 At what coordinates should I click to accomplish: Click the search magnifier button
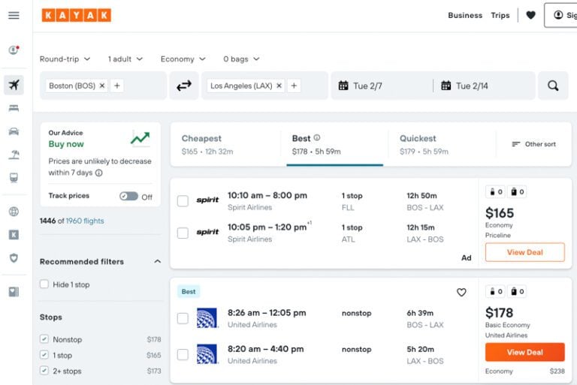click(x=553, y=86)
